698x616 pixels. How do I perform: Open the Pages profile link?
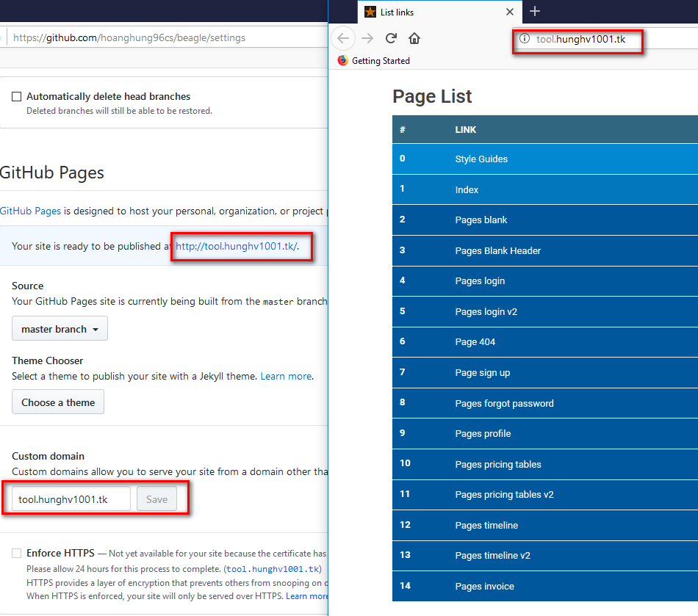click(483, 434)
